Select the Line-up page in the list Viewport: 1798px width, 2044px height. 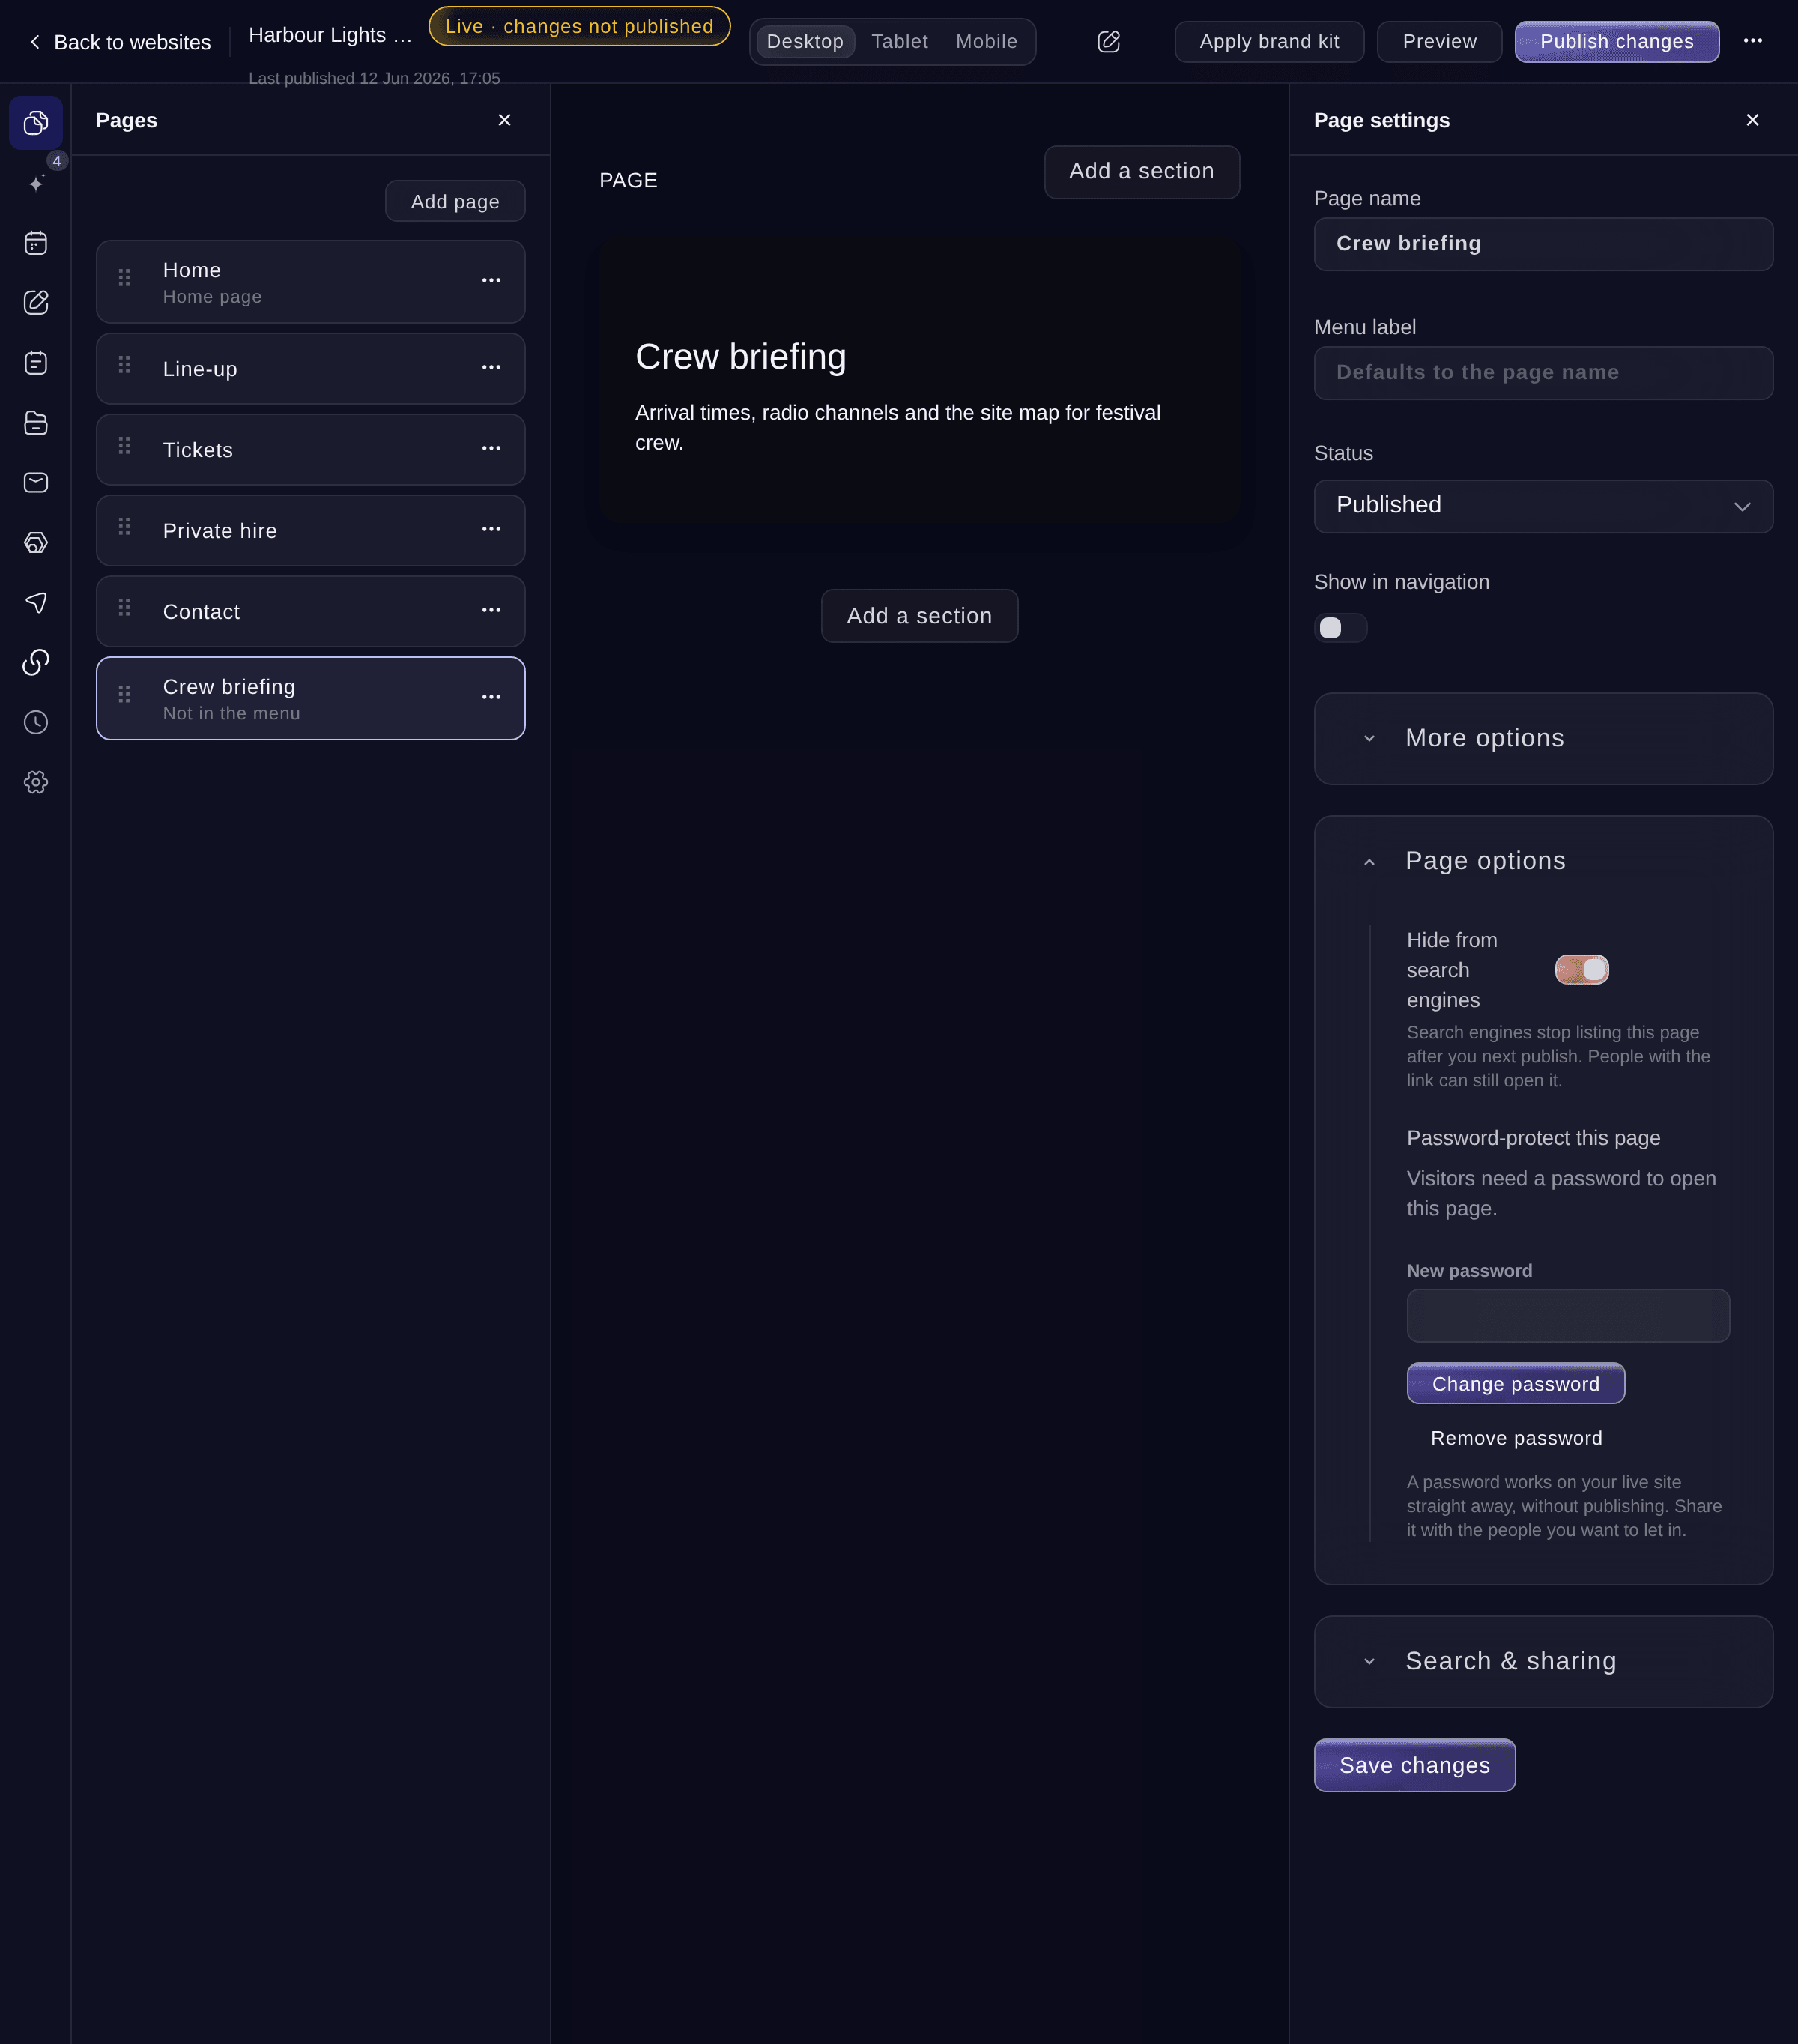coord(310,369)
